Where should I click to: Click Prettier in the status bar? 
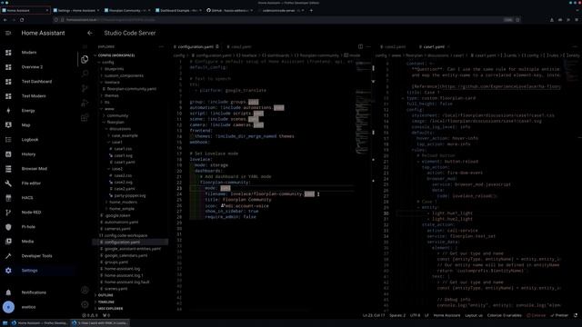pyautogui.click(x=559, y=315)
